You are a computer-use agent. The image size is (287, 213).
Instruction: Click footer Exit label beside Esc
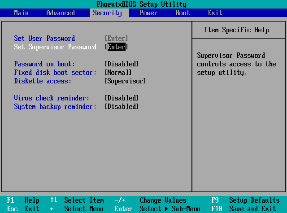click(32, 209)
